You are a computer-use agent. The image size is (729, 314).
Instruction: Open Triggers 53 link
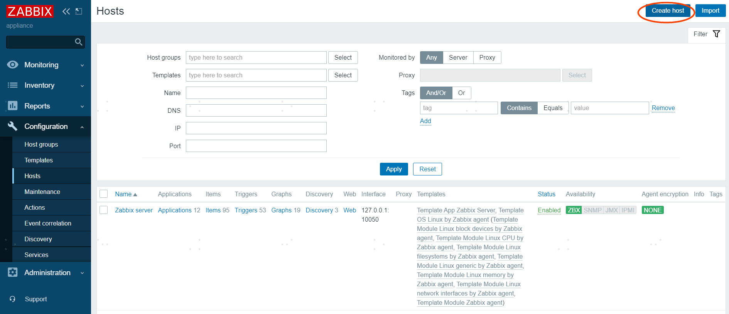tap(246, 210)
